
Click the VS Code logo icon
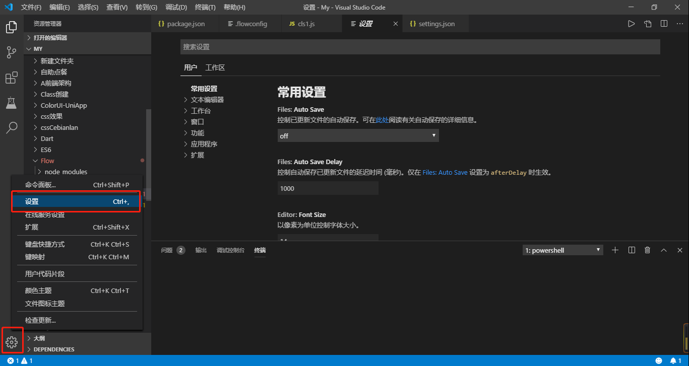click(9, 7)
